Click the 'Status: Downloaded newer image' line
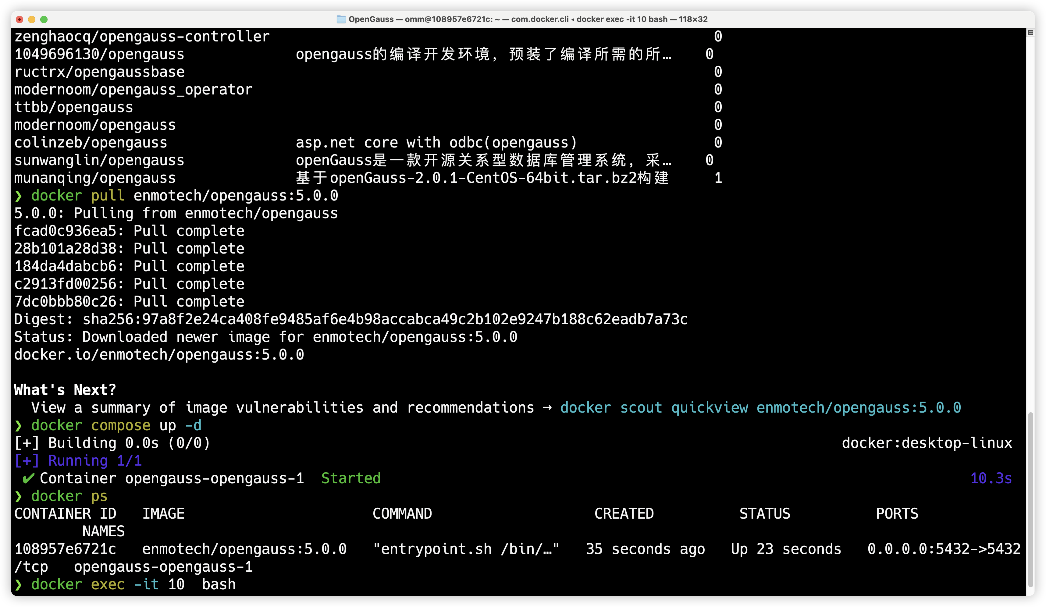1046x607 pixels. pos(266,337)
